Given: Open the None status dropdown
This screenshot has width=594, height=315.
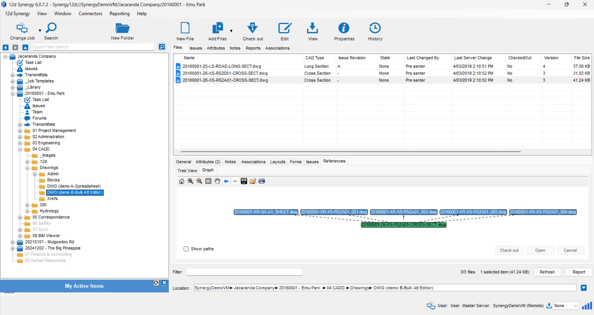Looking at the screenshot, I should 566,306.
